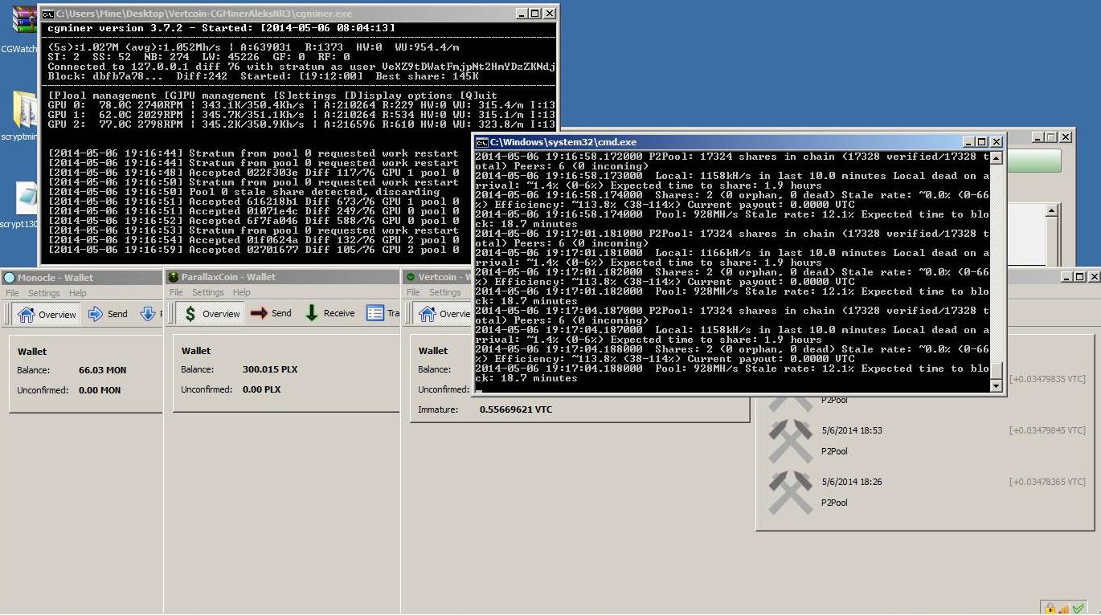Click the wallet encryption padlock status icon
The image size is (1101, 615).
click(x=1050, y=608)
